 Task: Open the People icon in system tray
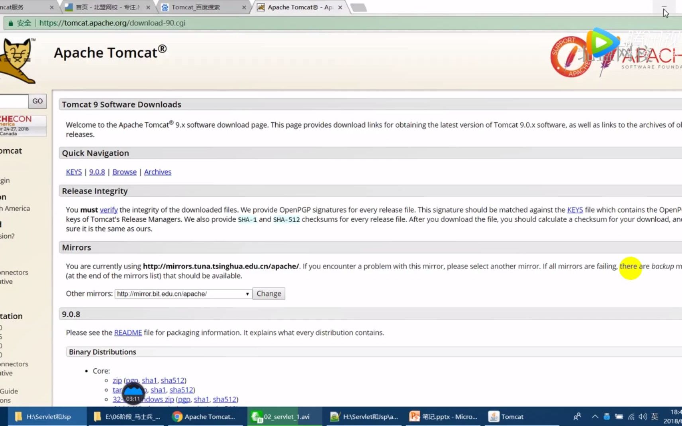click(x=577, y=416)
